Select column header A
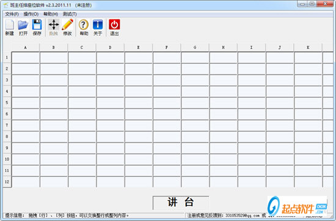The width and height of the screenshot is (336, 221). 26,48
